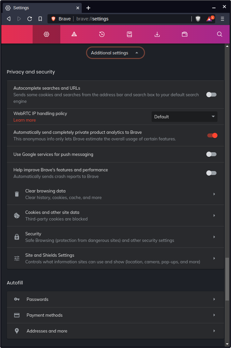Open the Passwords autofill settings
This screenshot has width=231, height=348.
coord(115,299)
